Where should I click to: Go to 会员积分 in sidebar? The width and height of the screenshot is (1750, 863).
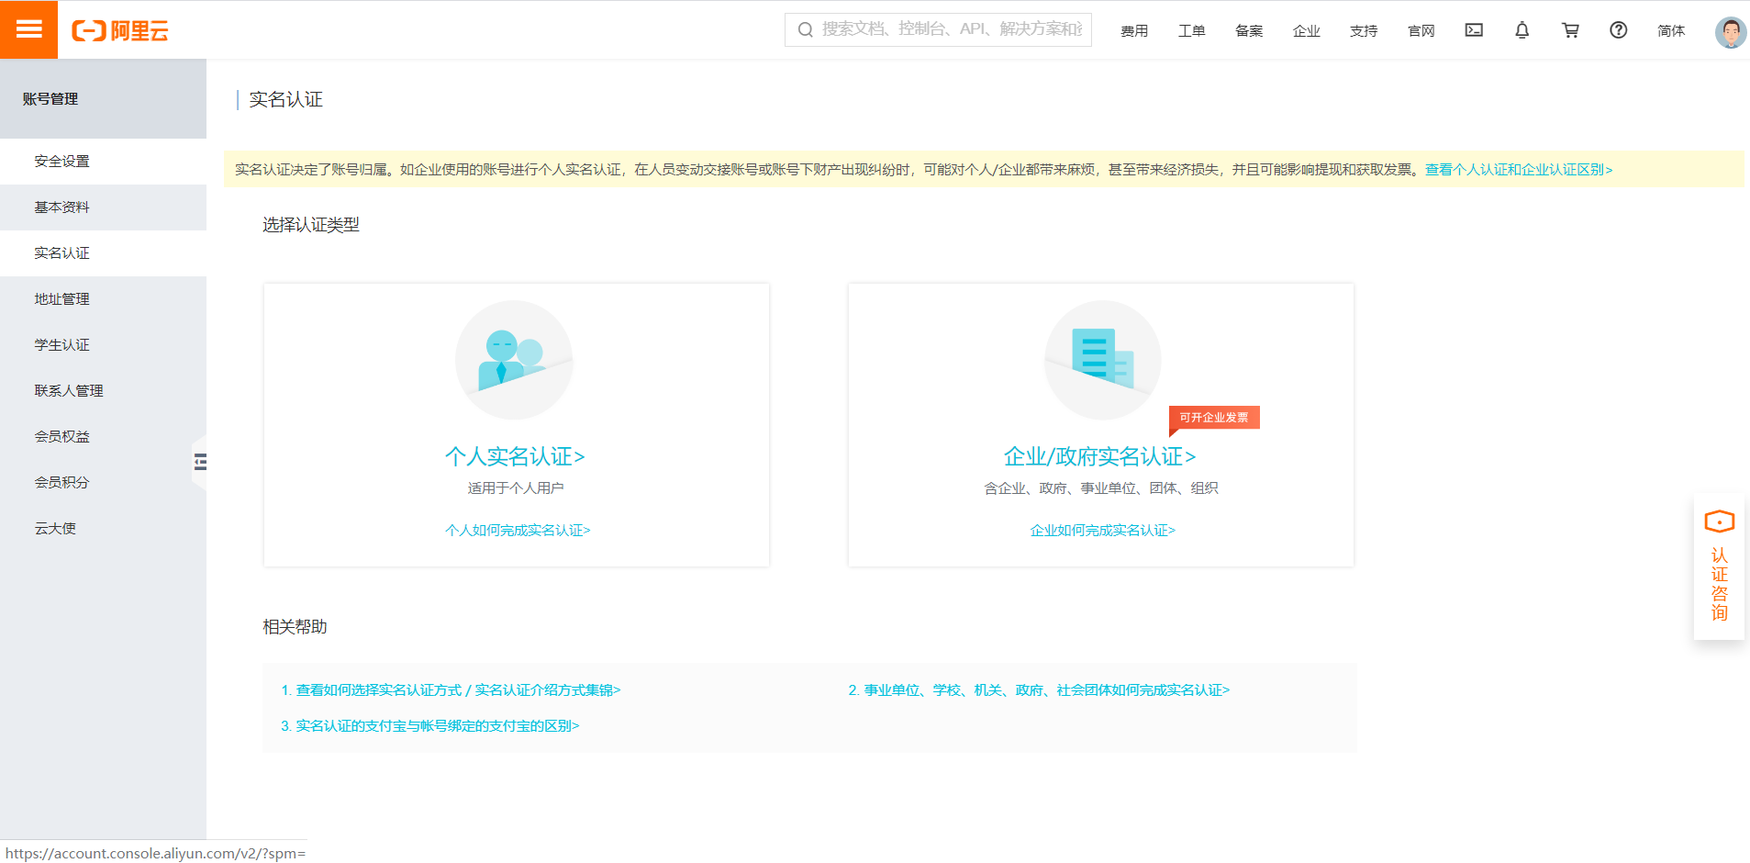pyautogui.click(x=103, y=483)
